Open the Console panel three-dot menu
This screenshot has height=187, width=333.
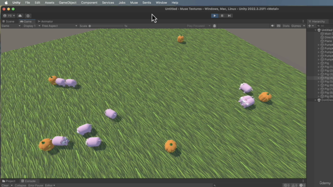tap(303, 181)
